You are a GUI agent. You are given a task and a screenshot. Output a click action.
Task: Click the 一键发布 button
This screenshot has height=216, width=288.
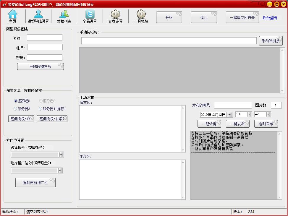(238, 124)
